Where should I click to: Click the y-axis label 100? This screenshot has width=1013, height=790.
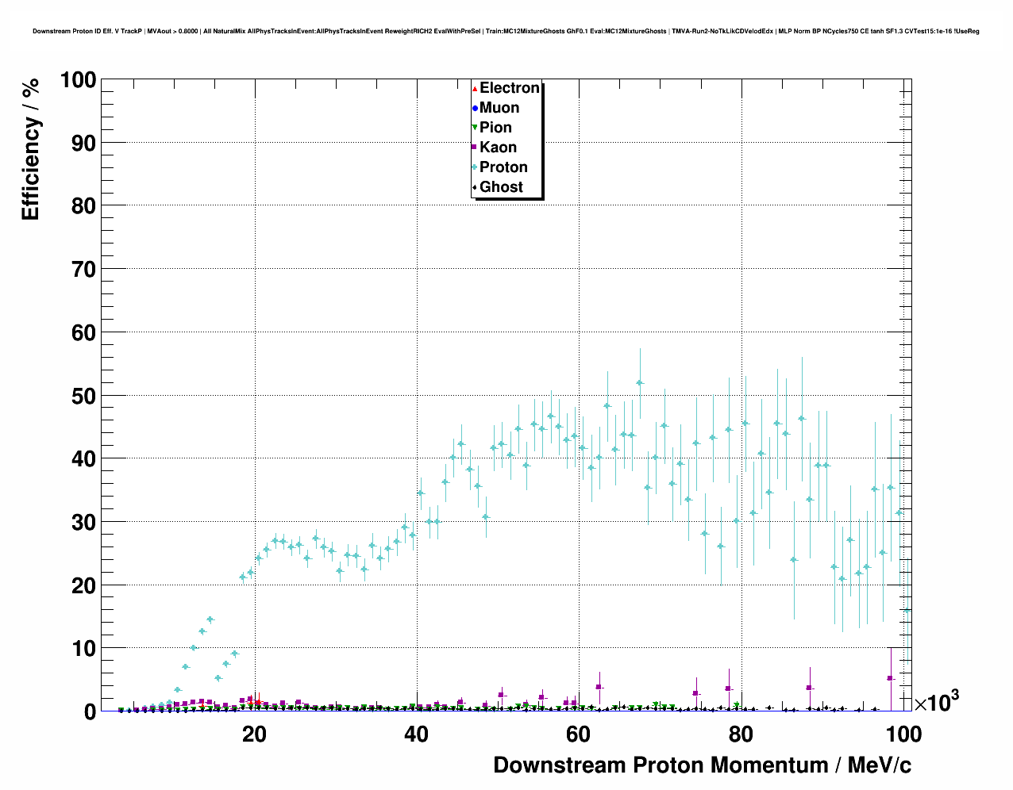pos(78,80)
